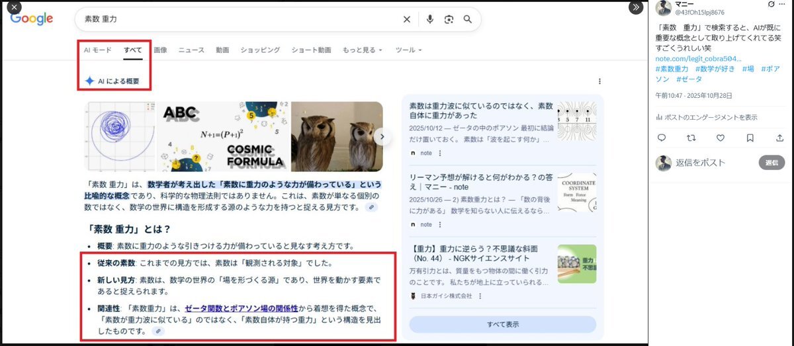The height and width of the screenshot is (346, 794).
Task: Share the post with the upload icon
Action: [x=779, y=138]
